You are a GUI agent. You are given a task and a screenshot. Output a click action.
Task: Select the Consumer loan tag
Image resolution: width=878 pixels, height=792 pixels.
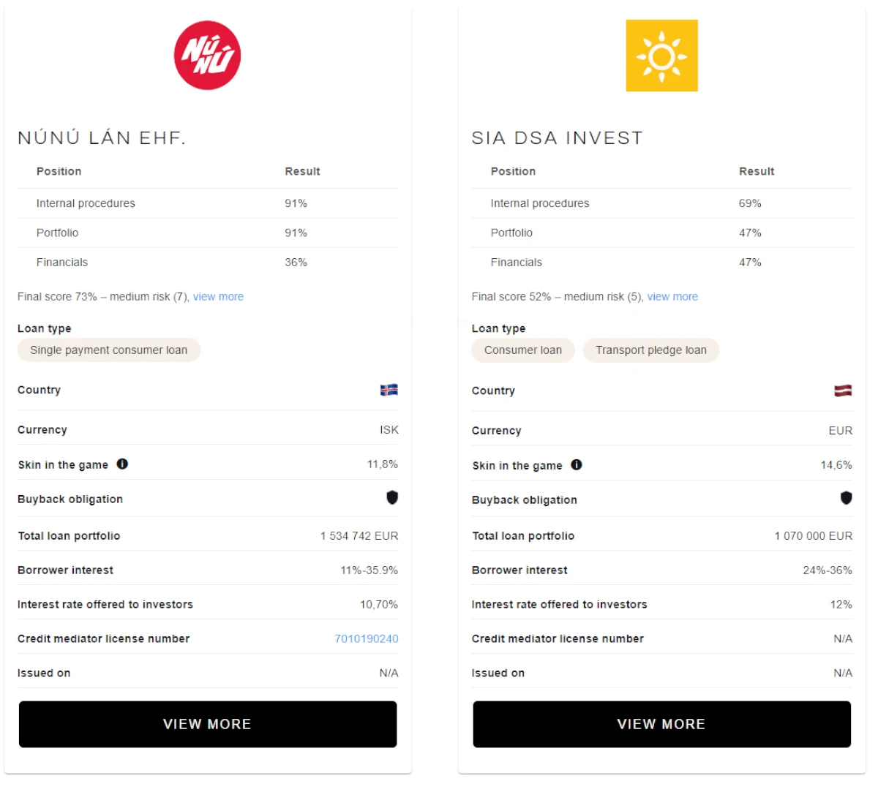pos(523,350)
